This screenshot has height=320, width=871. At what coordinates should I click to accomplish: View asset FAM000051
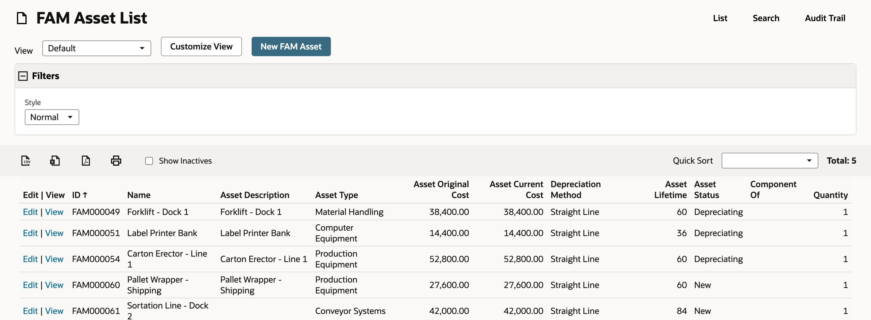click(x=54, y=233)
